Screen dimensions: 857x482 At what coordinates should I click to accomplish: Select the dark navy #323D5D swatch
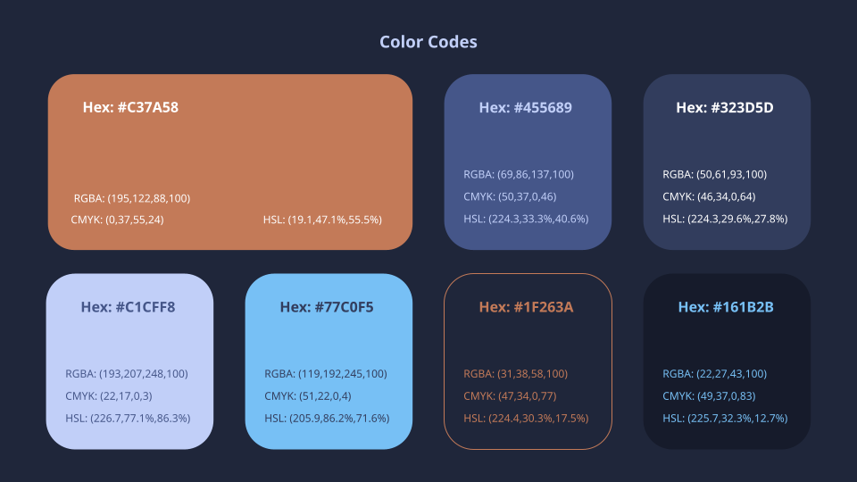click(727, 141)
